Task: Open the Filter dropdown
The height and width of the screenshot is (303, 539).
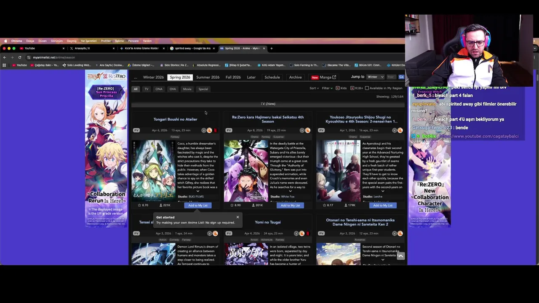Action: pyautogui.click(x=327, y=88)
